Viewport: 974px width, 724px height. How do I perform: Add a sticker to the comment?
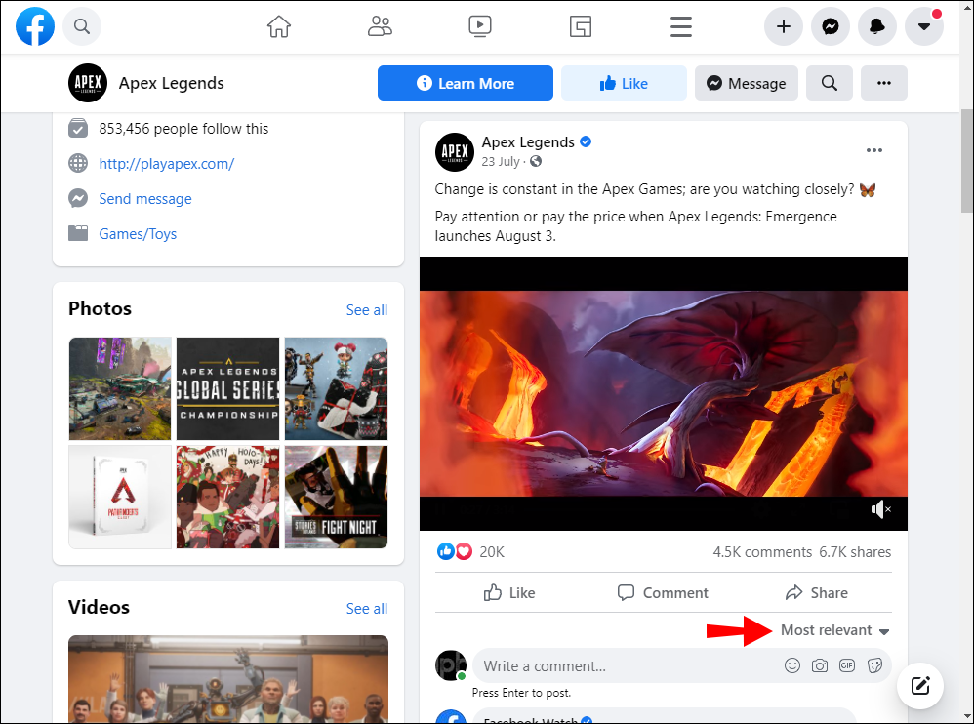pos(874,665)
